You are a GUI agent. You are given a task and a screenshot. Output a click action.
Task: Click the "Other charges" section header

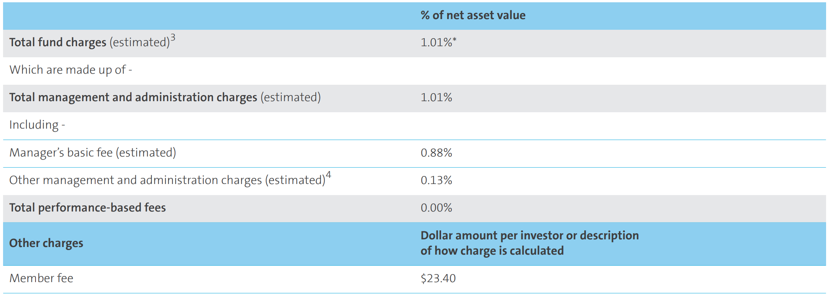click(x=46, y=243)
